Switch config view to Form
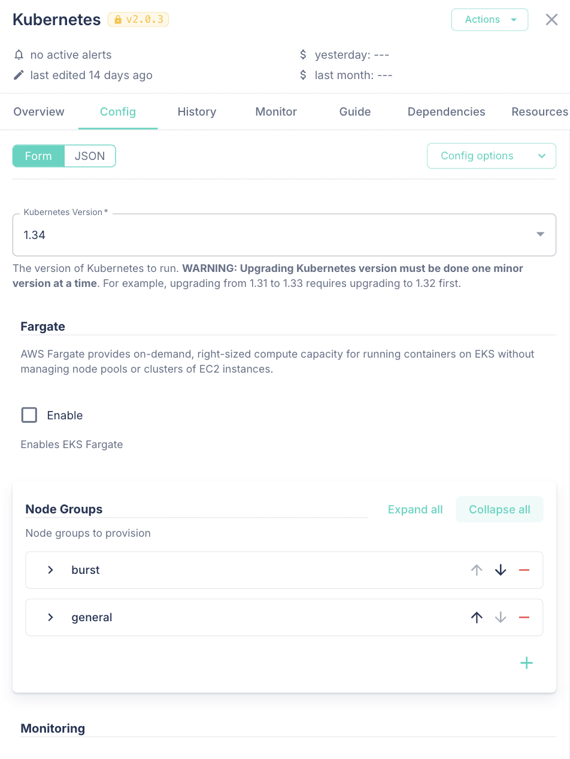 [x=38, y=156]
